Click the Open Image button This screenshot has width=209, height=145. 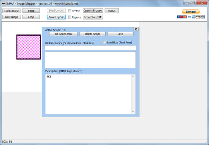point(12,11)
